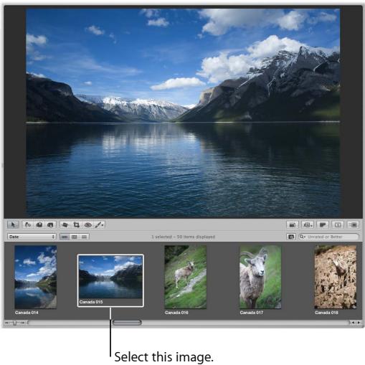365x365 pixels.
Task: Click the Viewer toolbar button showing '1'
Action: (338, 224)
